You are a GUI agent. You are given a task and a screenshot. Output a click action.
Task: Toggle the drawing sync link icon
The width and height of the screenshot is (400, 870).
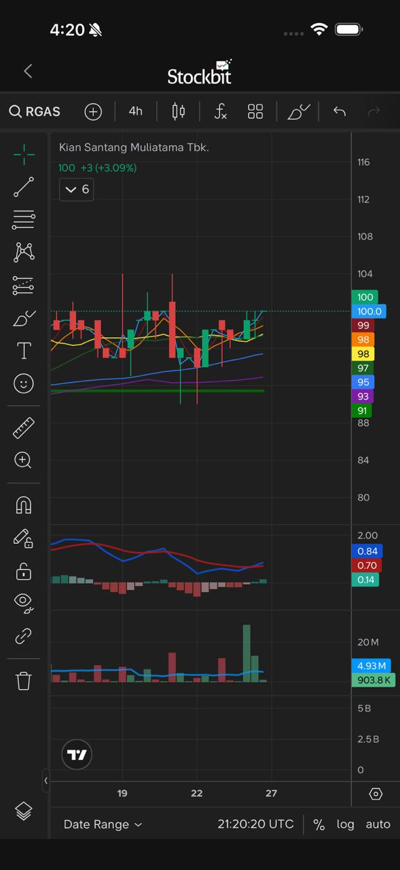(x=24, y=636)
